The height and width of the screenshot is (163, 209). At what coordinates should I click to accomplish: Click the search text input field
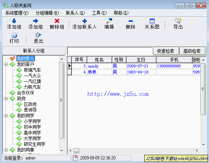tap(110, 51)
